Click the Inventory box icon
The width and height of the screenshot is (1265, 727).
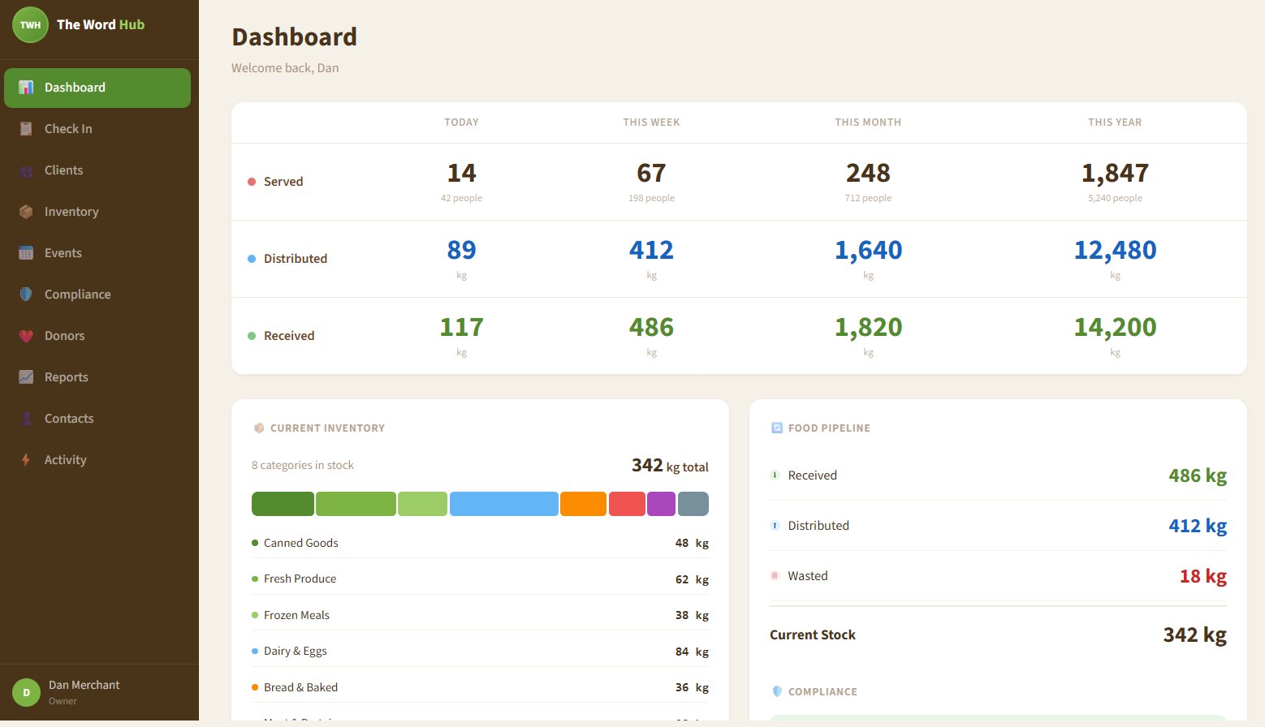27,211
